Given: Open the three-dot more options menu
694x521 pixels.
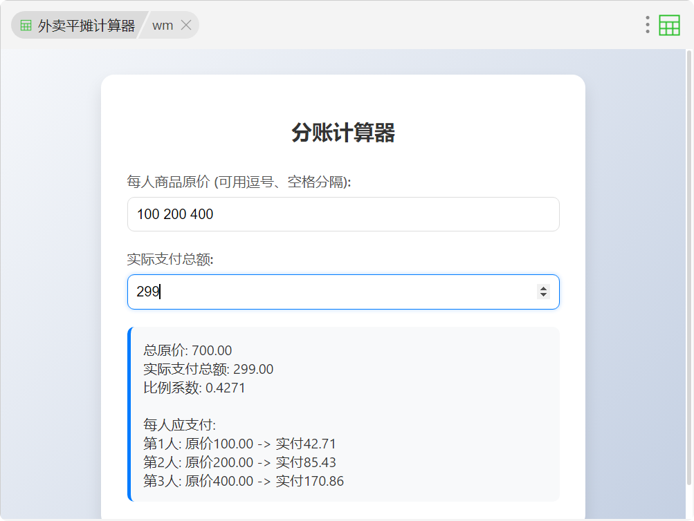Looking at the screenshot, I should (x=648, y=25).
